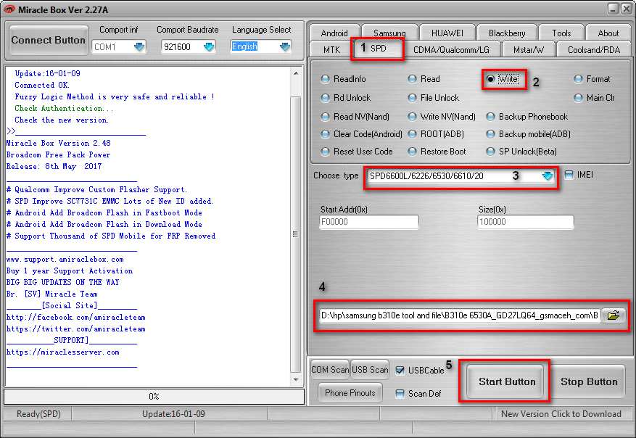Select the Restore Boot radio option
Image resolution: width=636 pixels, height=438 pixels.
point(437,152)
